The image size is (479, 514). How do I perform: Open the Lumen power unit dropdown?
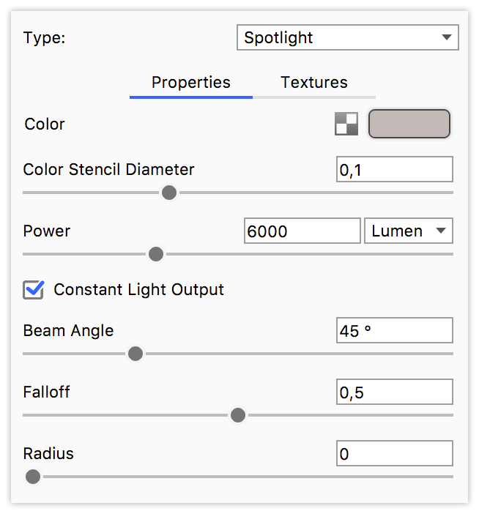[x=408, y=231]
